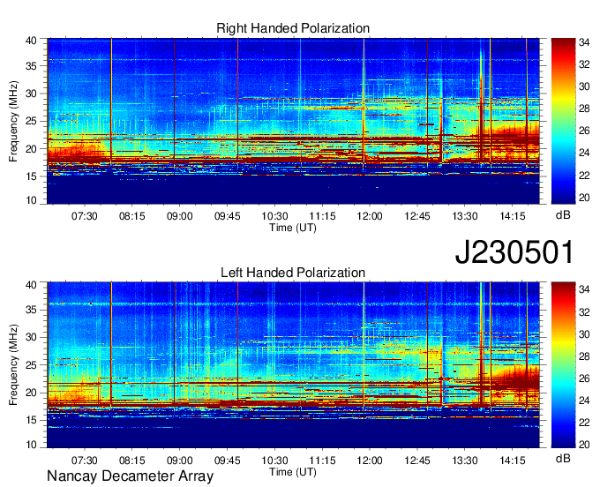
Task: Click the 'Left Handed Polarization' title
Action: click(293, 273)
